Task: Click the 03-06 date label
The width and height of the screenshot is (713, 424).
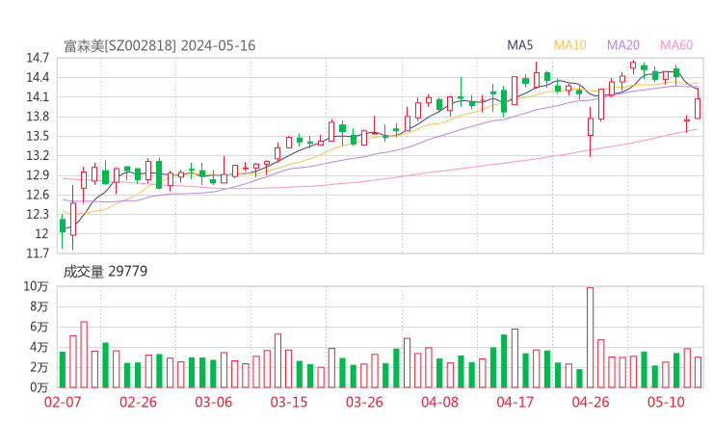Action: [x=214, y=402]
